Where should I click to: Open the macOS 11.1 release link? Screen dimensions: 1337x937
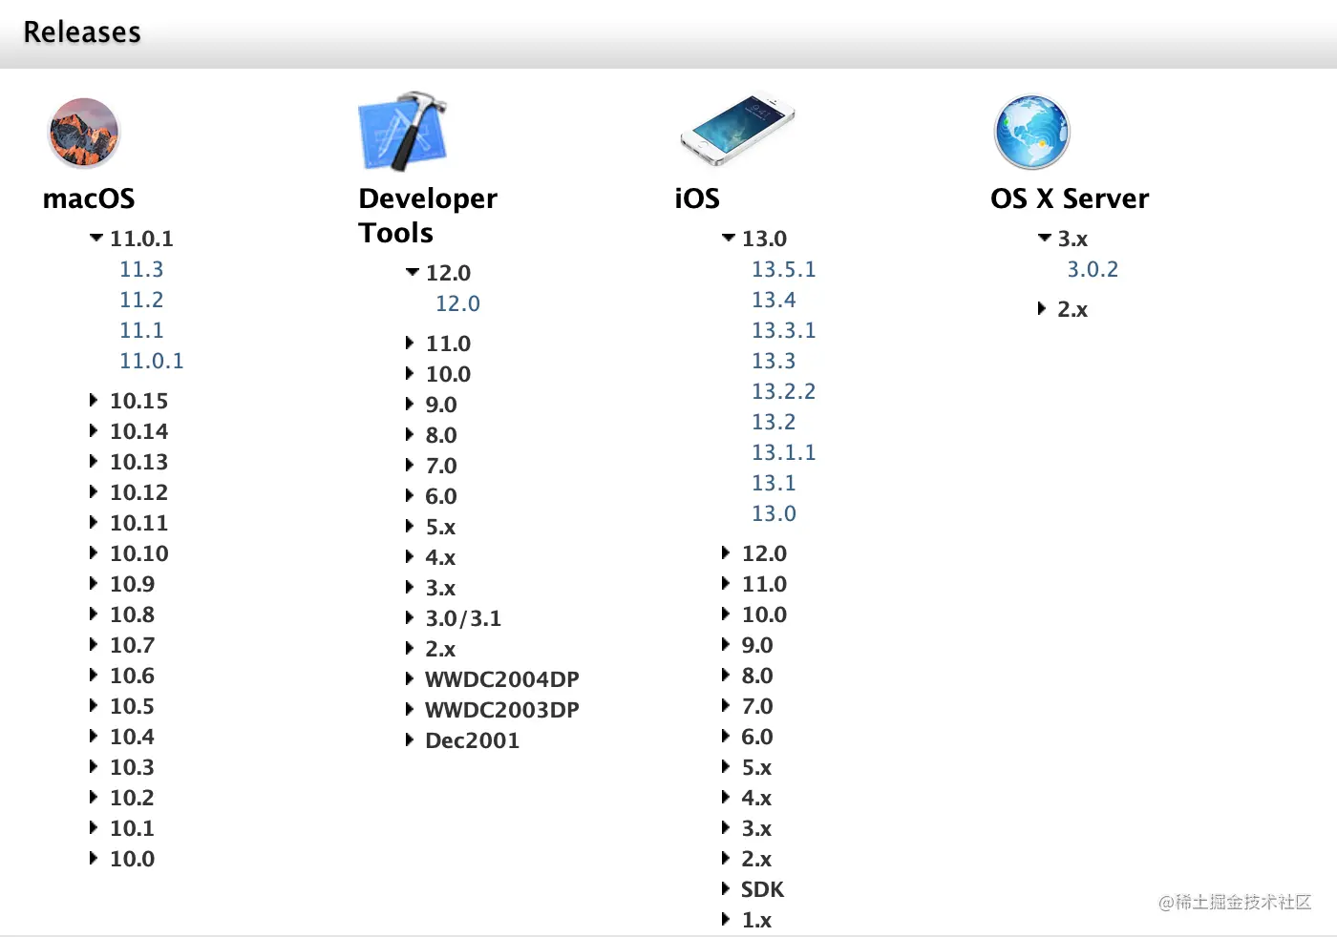tap(141, 330)
